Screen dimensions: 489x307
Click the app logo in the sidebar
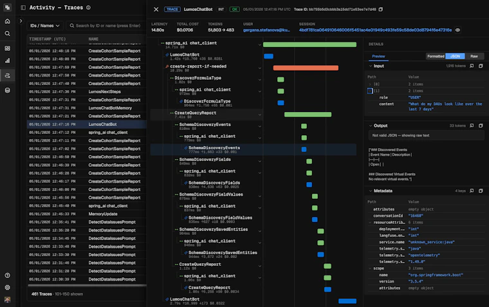pos(8,7)
